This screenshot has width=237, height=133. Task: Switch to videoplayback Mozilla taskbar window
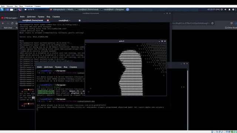click(x=62, y=10)
